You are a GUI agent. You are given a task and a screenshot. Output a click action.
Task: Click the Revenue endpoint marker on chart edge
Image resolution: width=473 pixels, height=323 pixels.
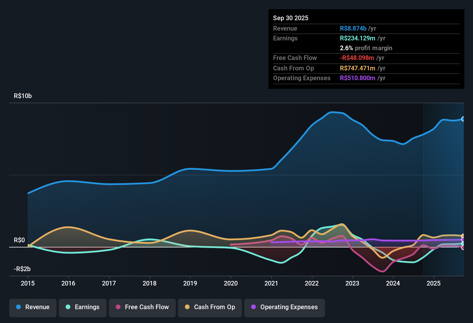[463, 119]
